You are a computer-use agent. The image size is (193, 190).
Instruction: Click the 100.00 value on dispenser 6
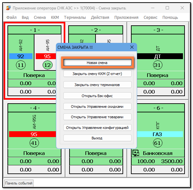146,161
